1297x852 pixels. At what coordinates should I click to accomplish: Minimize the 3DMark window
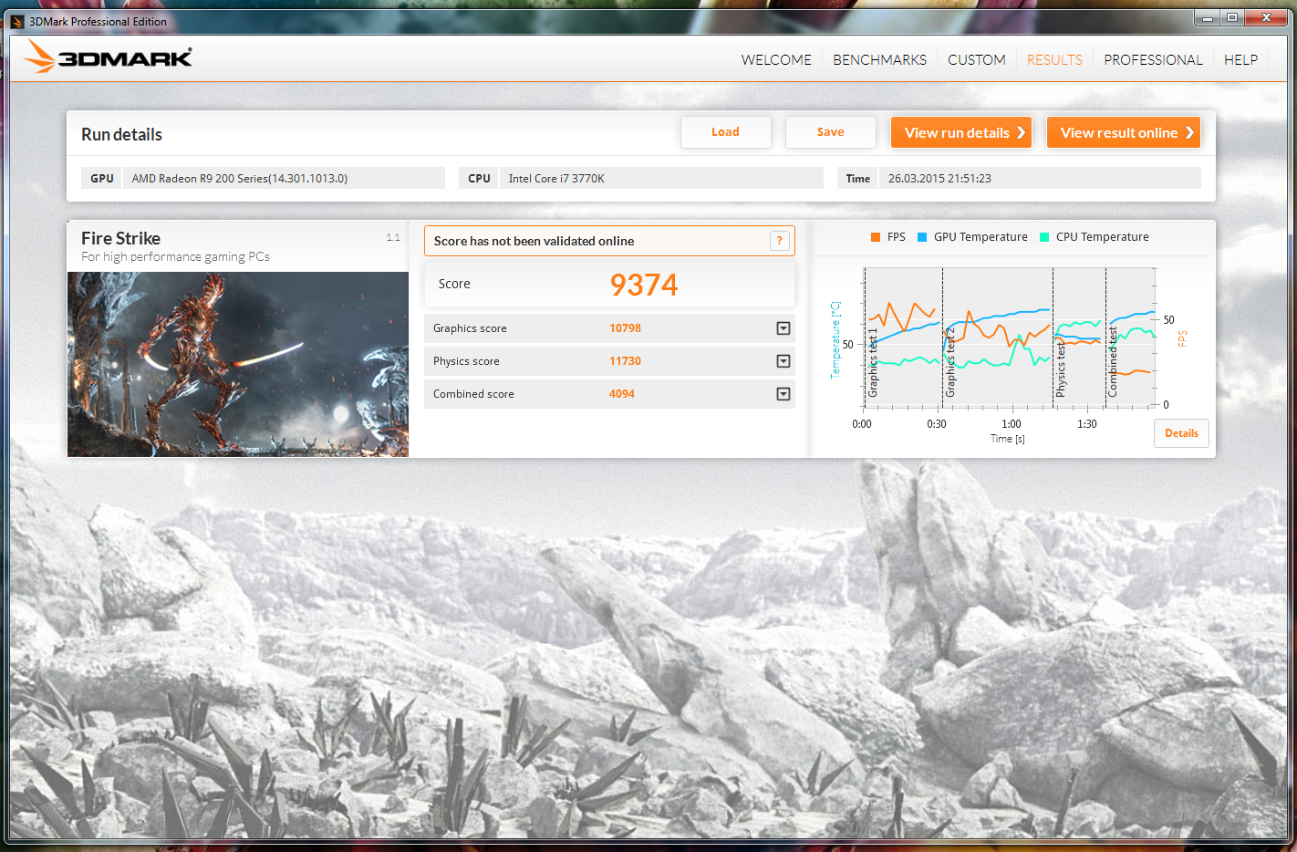[x=1208, y=17]
